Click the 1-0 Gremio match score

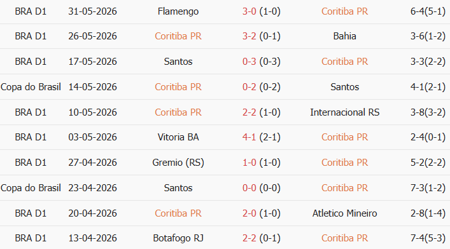pos(249,163)
